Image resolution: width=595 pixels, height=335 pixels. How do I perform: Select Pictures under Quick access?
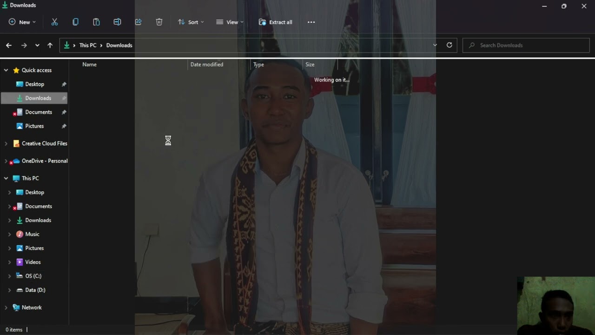coord(34,126)
